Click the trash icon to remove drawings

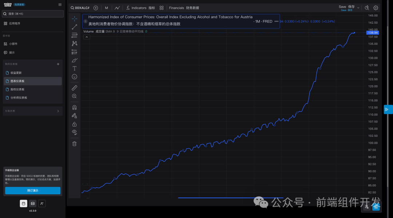[75, 144]
